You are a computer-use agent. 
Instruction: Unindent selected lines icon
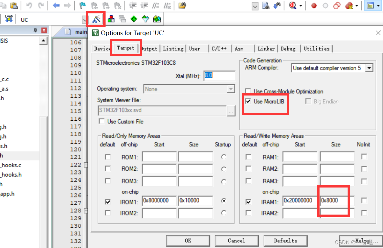point(144,5)
